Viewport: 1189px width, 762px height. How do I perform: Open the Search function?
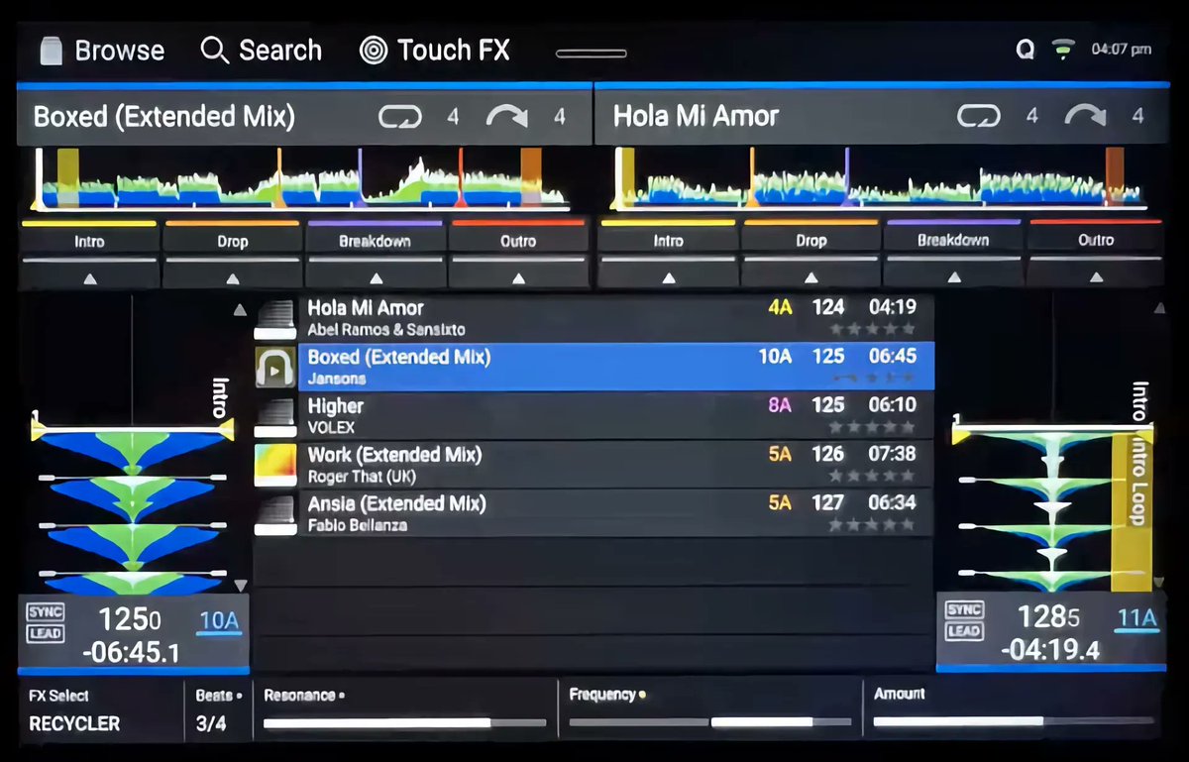[x=261, y=51]
